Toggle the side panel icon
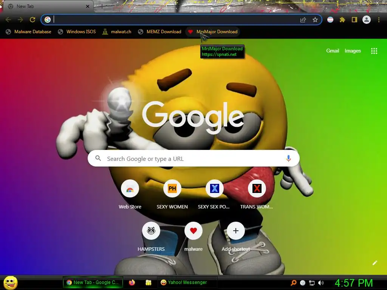Viewport: 387px width, 290px height. pos(354,20)
